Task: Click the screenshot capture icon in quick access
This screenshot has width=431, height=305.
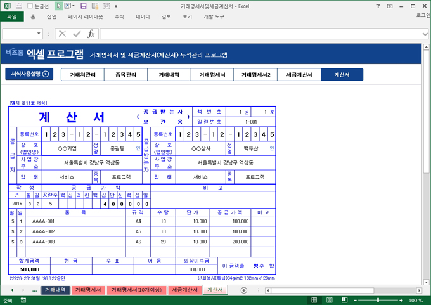Action: pos(106,6)
